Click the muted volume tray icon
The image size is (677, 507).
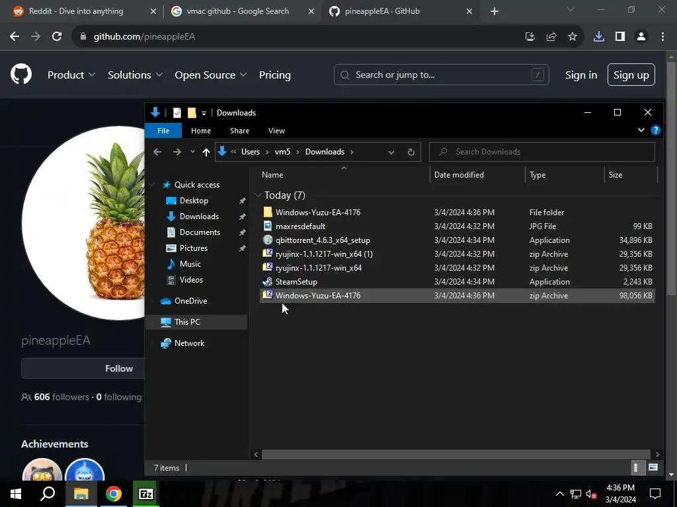pos(591,494)
